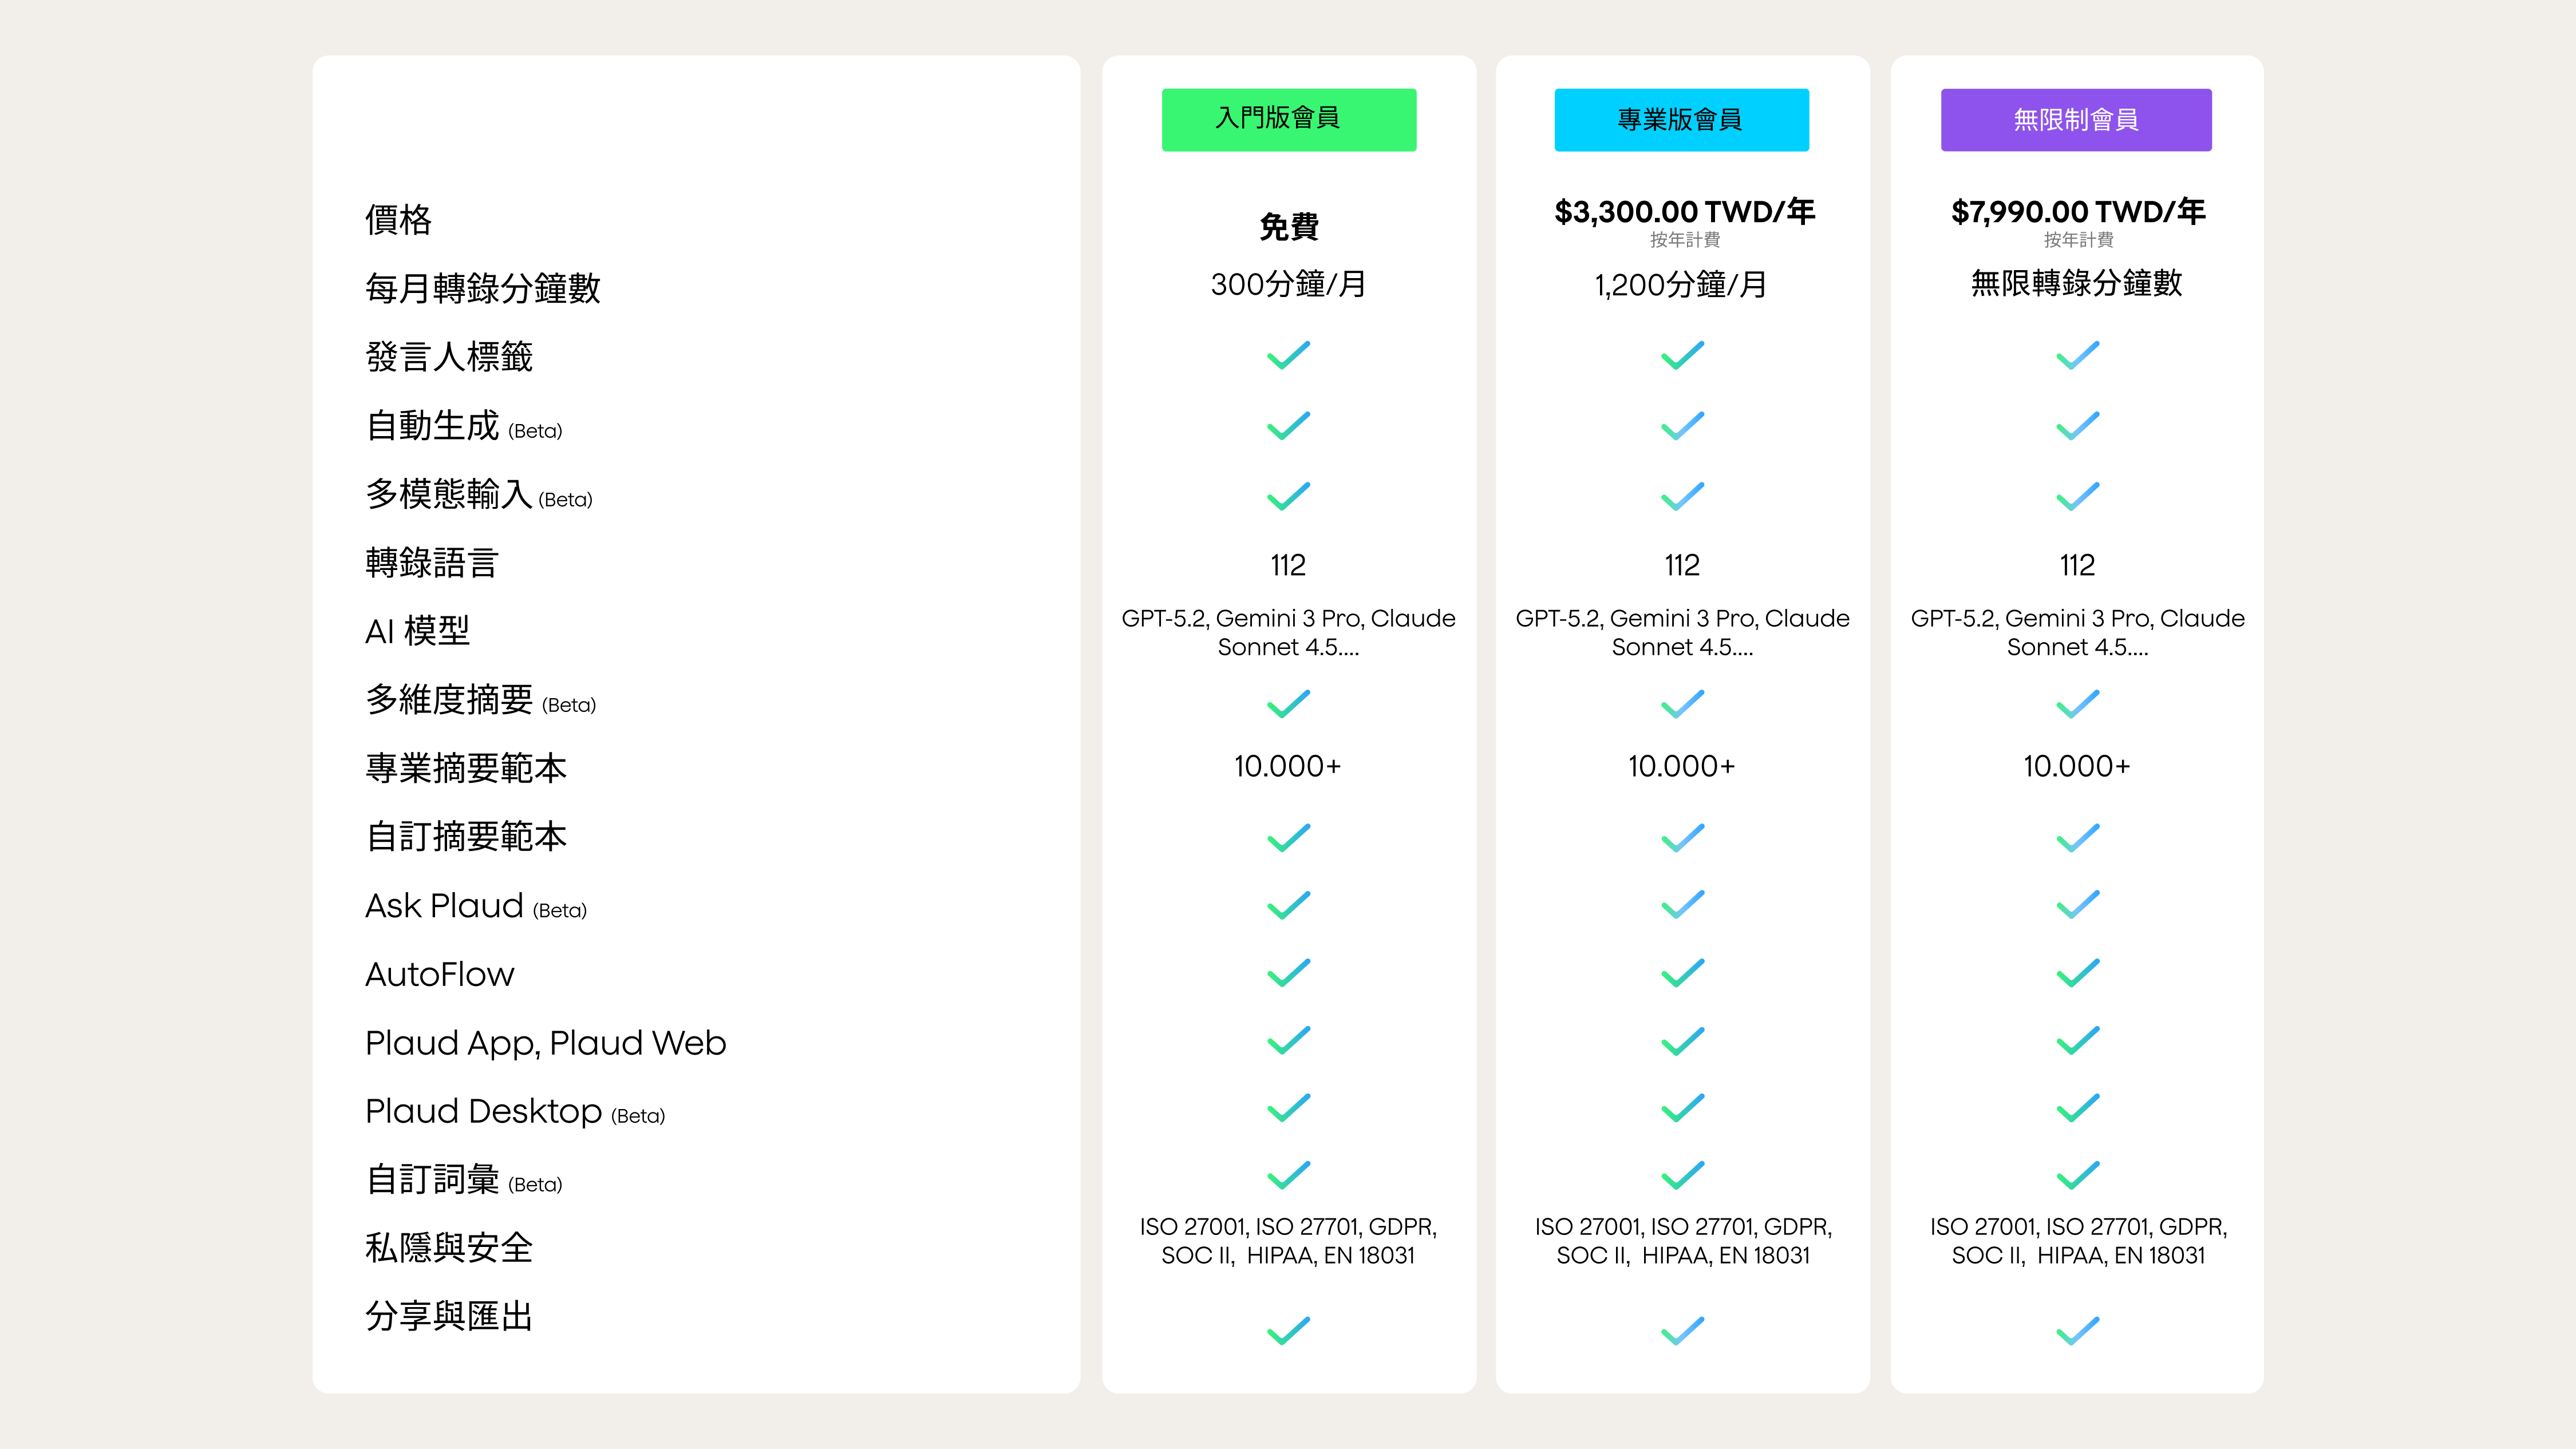Click 分享與匯出 checkmark in the 無限制會員 column

tap(2077, 1331)
